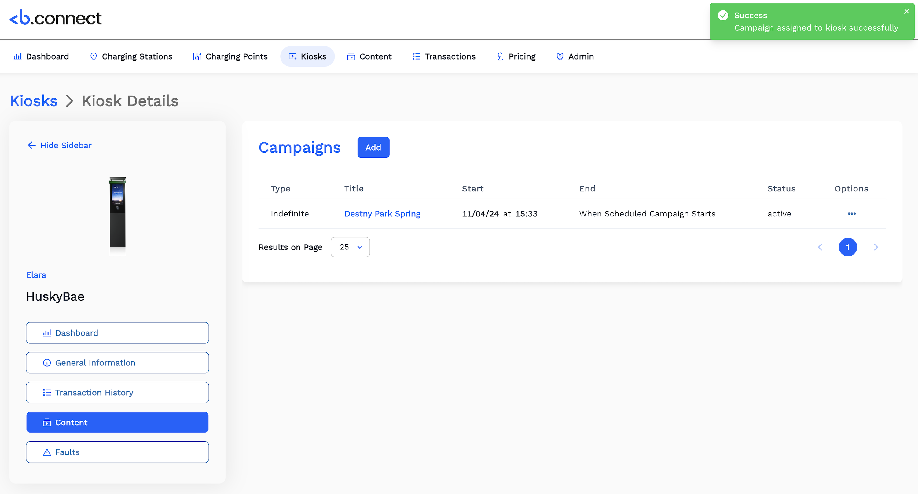Add a new campaign
The image size is (918, 494).
tap(373, 147)
